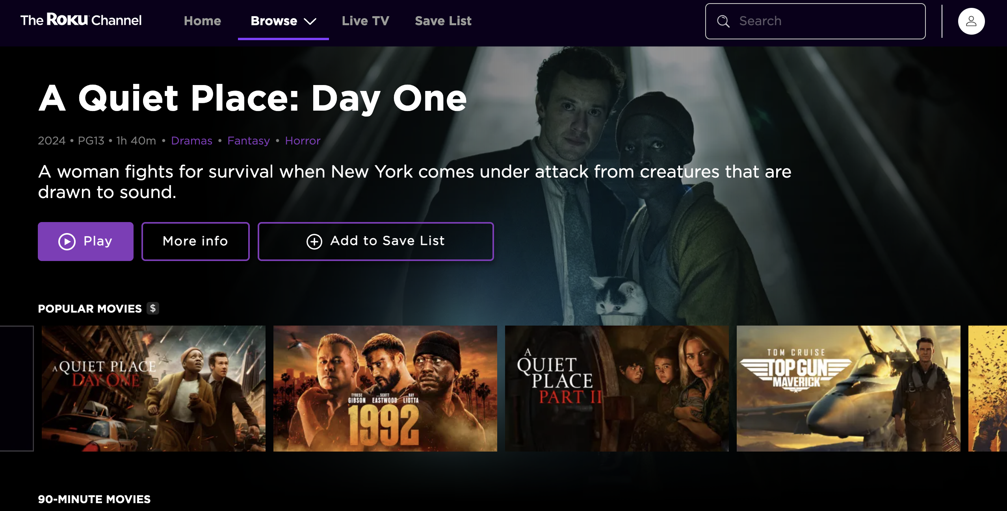1007x511 pixels.
Task: Click the 90-Minute Movies heading
Action: [94, 499]
